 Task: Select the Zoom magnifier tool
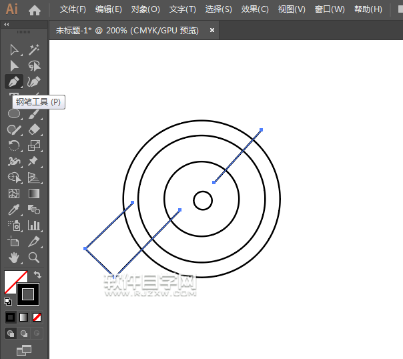pos(34,257)
